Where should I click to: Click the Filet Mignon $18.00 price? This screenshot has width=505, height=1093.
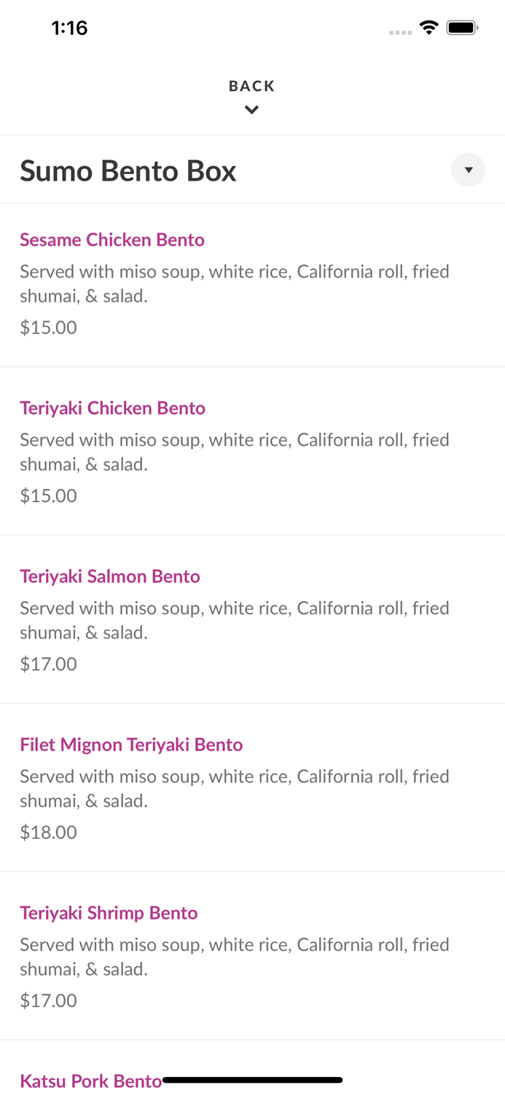(x=48, y=832)
